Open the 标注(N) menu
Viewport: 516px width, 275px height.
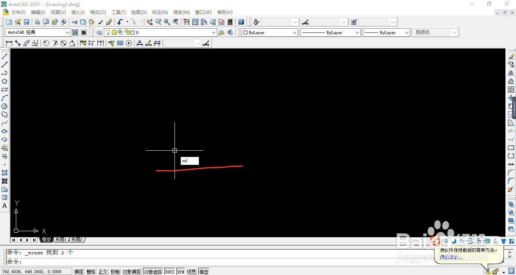tap(160, 12)
